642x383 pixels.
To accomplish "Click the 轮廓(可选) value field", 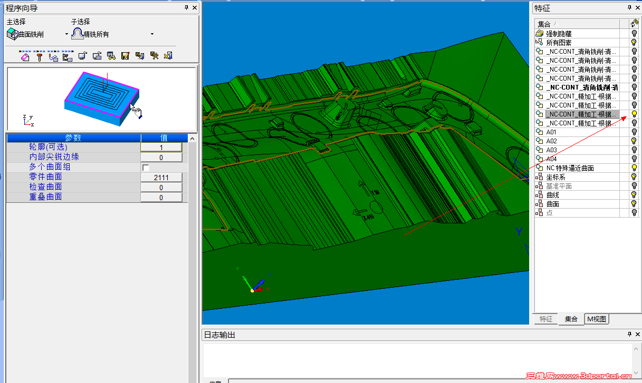I will 161,148.
